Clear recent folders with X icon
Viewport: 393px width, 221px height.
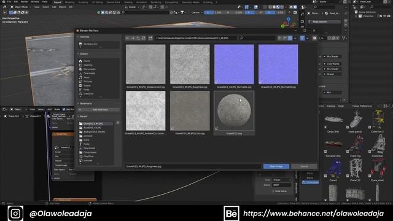(x=118, y=123)
